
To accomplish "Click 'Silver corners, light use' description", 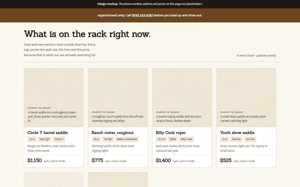I will [x=244, y=148].
